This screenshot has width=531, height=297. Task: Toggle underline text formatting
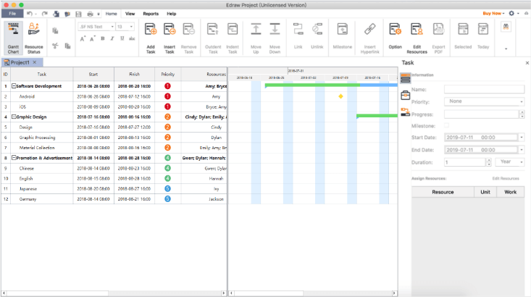(122, 38)
